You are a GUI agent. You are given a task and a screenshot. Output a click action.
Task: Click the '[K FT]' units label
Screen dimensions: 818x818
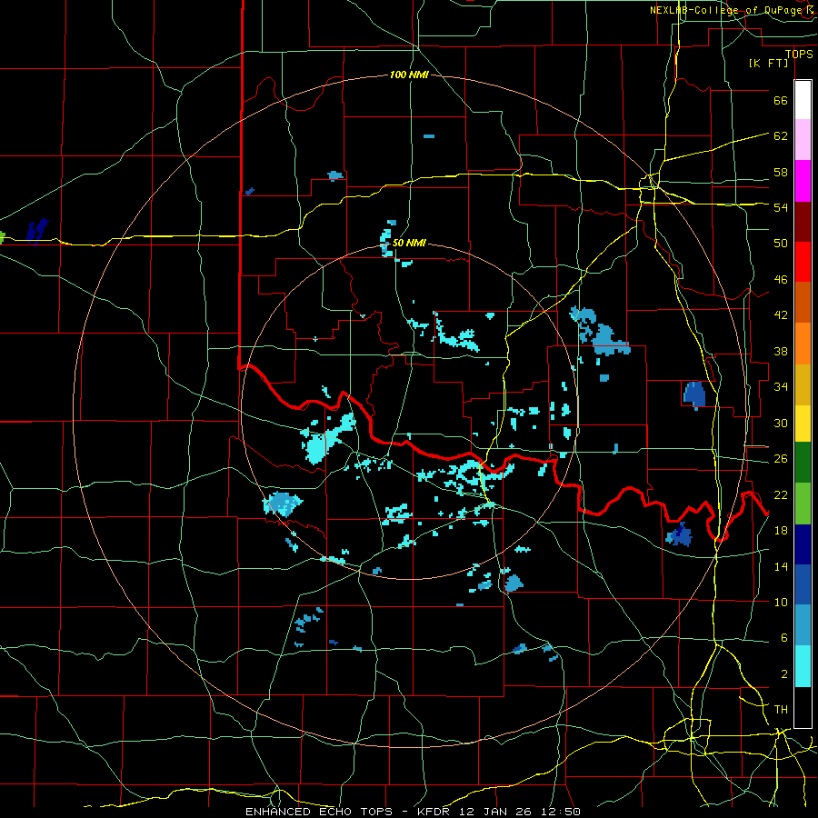point(768,63)
